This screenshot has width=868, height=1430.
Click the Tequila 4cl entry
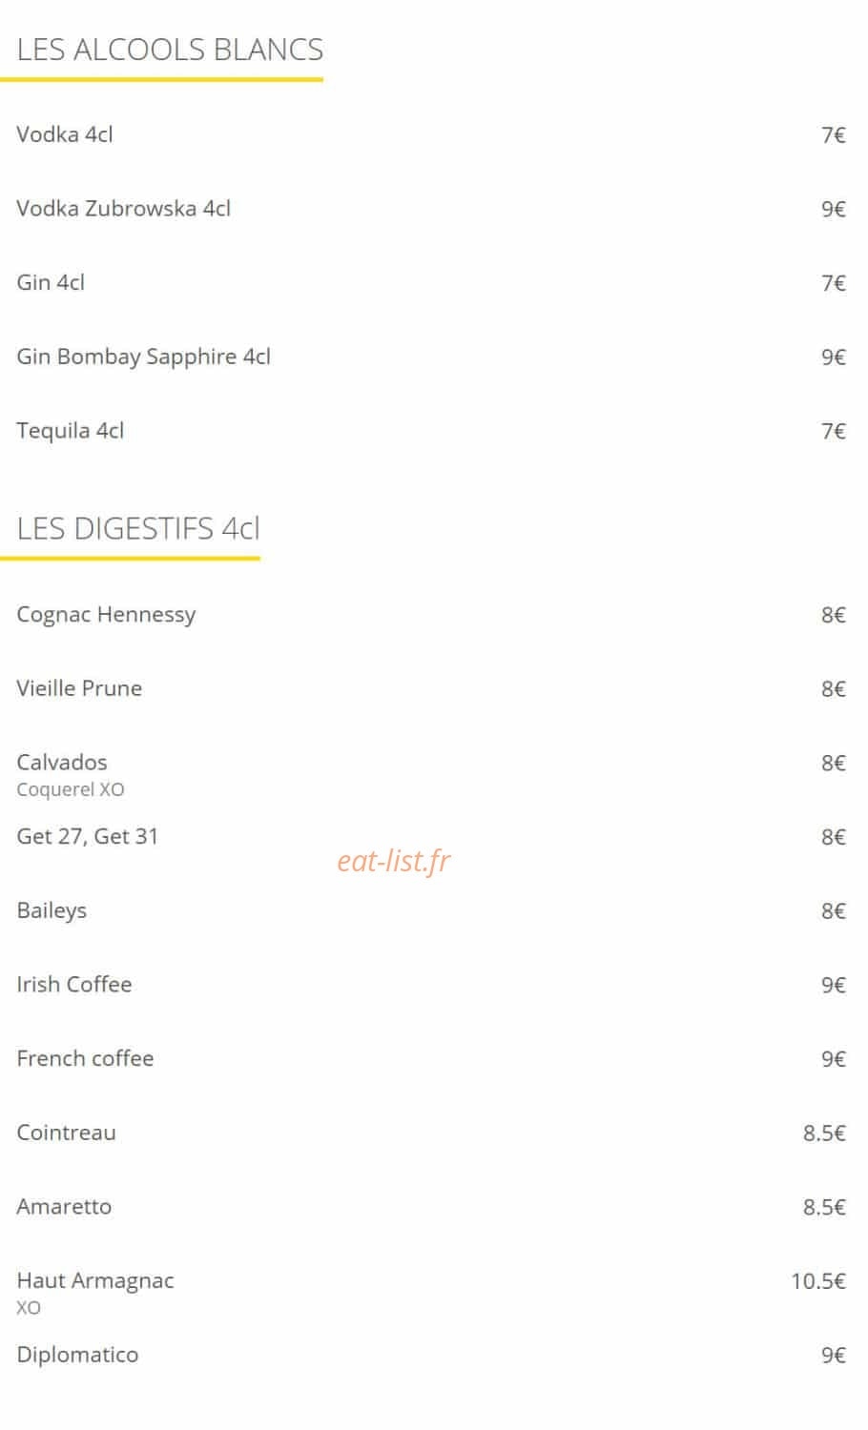[70, 431]
